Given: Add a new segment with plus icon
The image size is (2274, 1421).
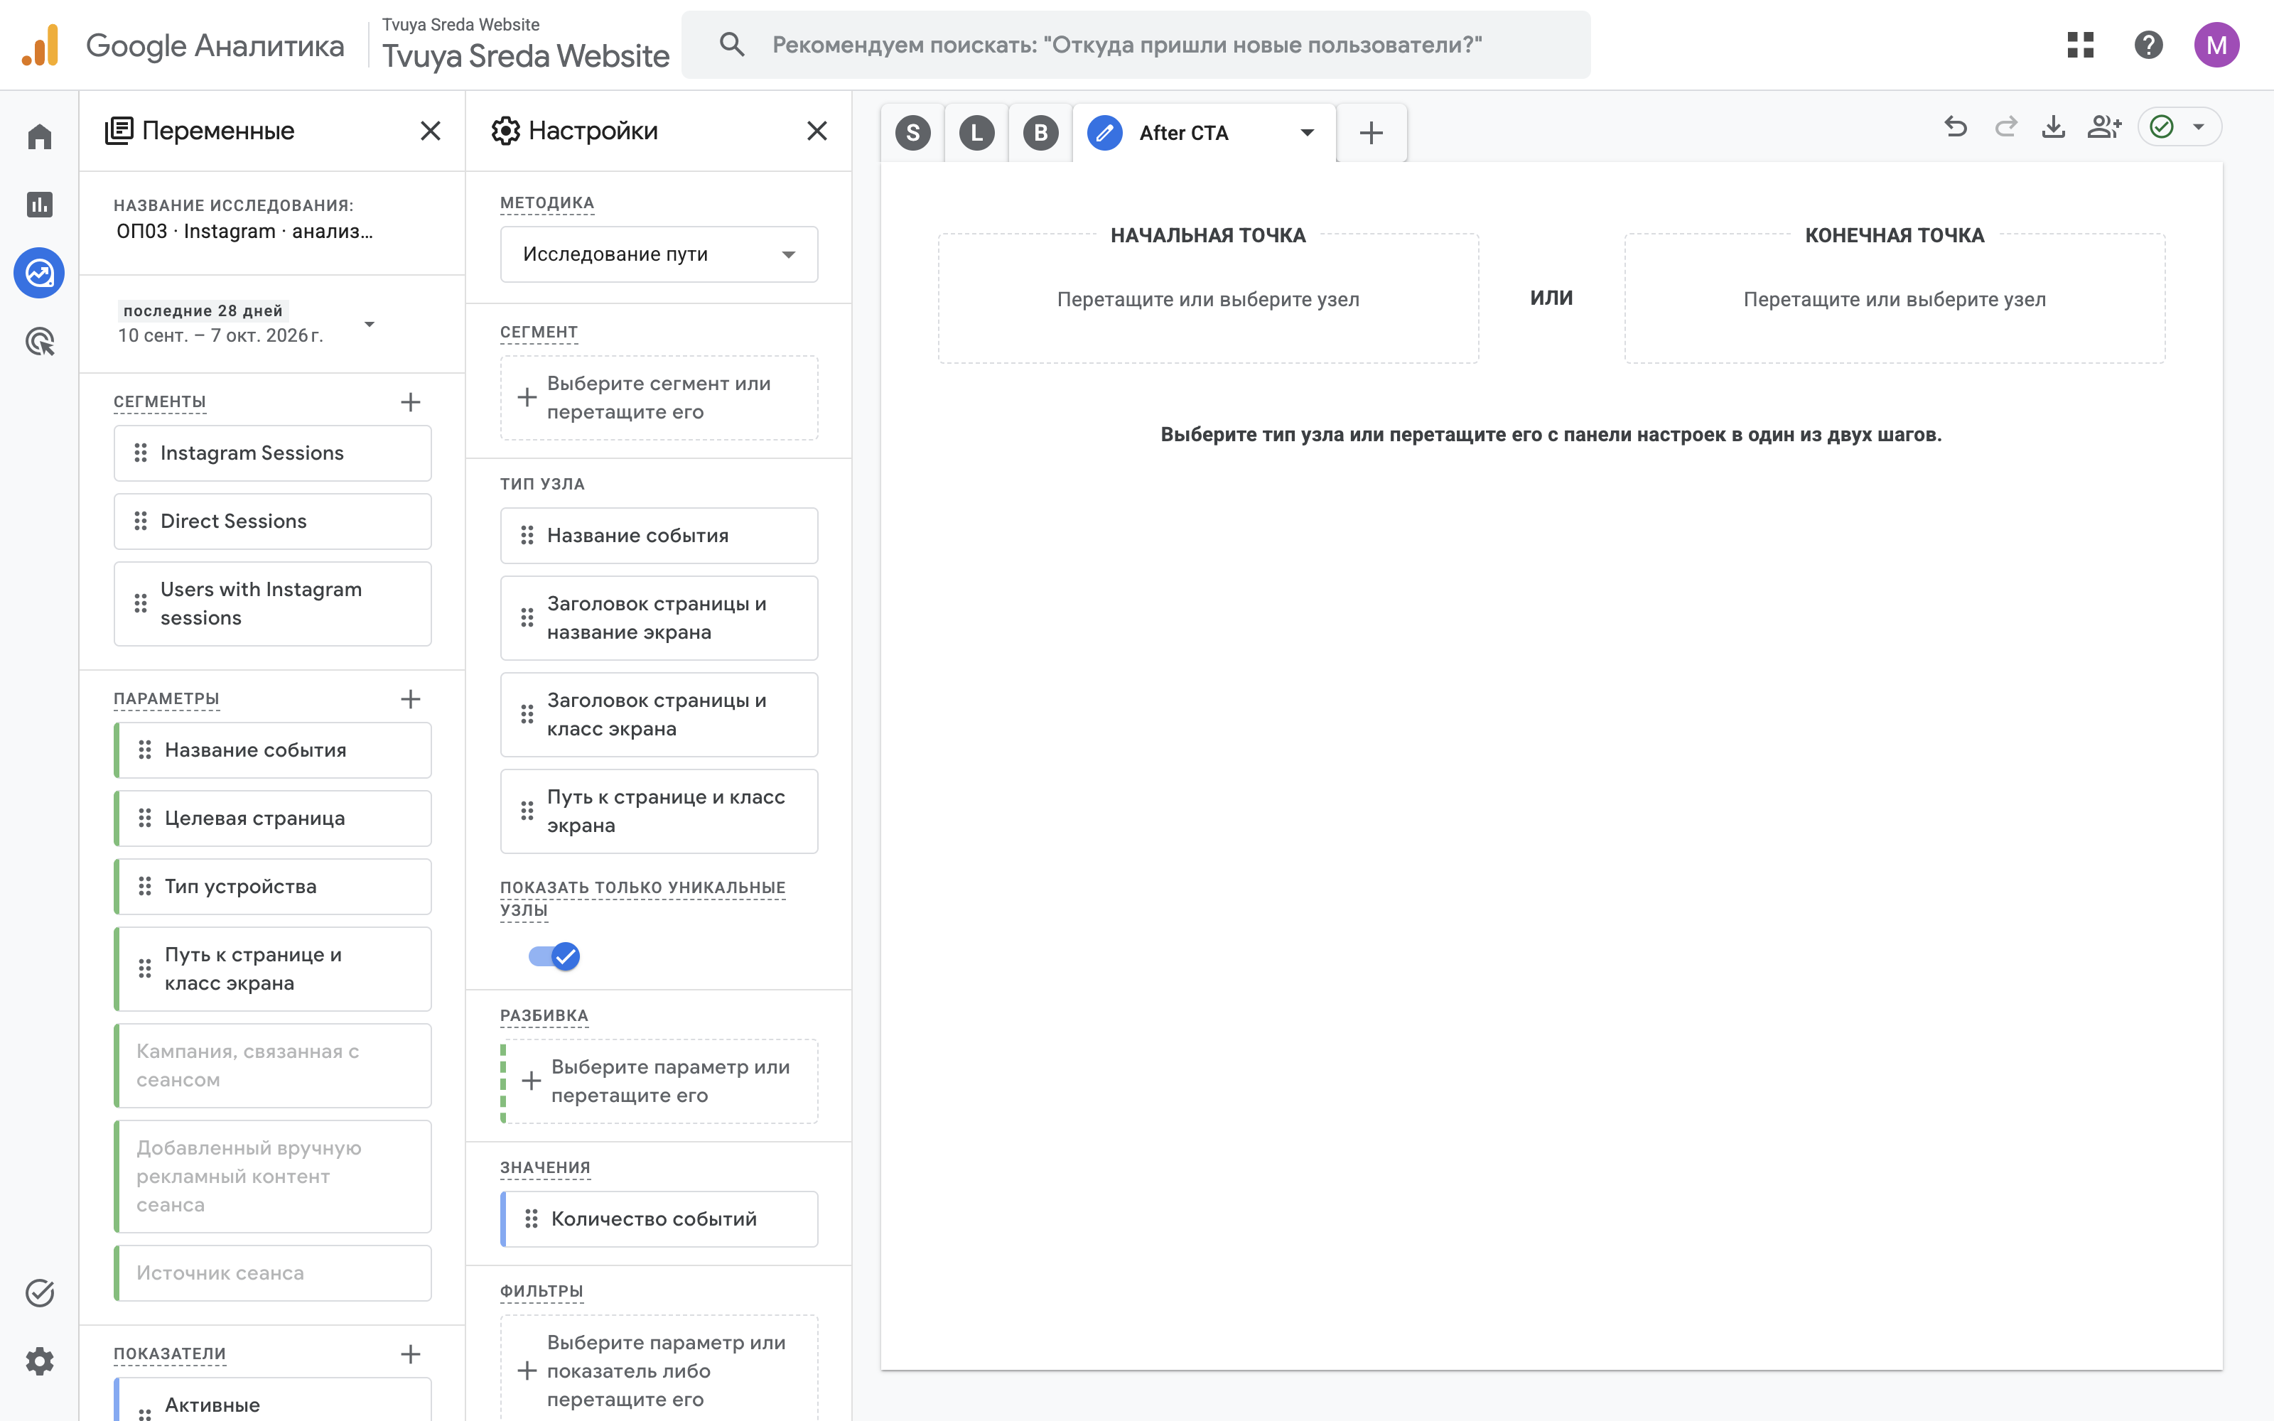Looking at the screenshot, I should pos(411,402).
